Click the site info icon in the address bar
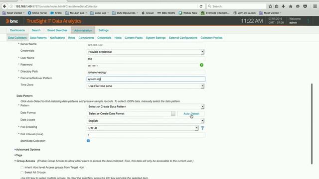 (x=11, y=6)
